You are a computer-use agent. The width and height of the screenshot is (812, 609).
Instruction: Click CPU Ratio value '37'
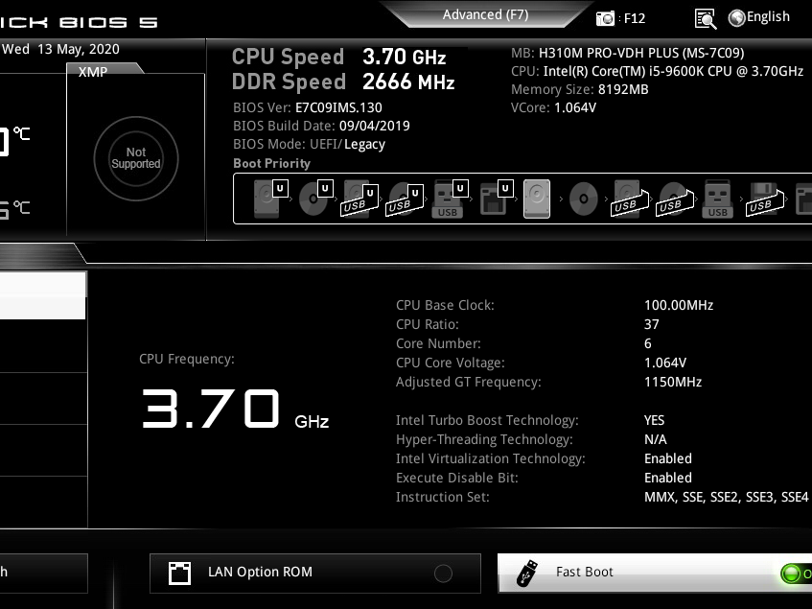[x=652, y=325]
